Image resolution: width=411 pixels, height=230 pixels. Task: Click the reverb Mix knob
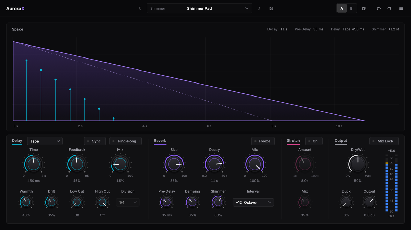tap(255, 164)
